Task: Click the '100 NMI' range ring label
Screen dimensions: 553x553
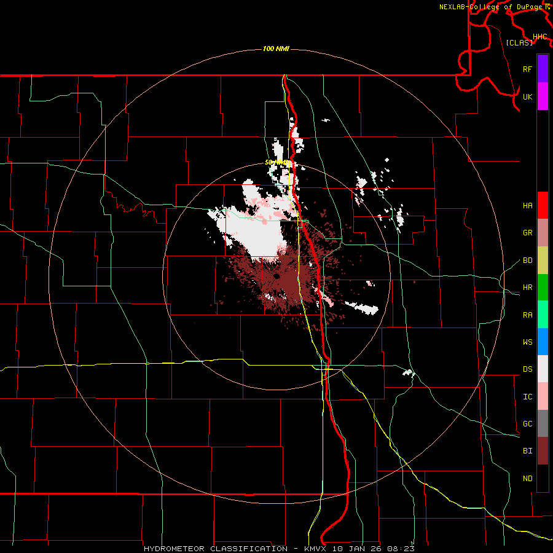Action: (276, 49)
